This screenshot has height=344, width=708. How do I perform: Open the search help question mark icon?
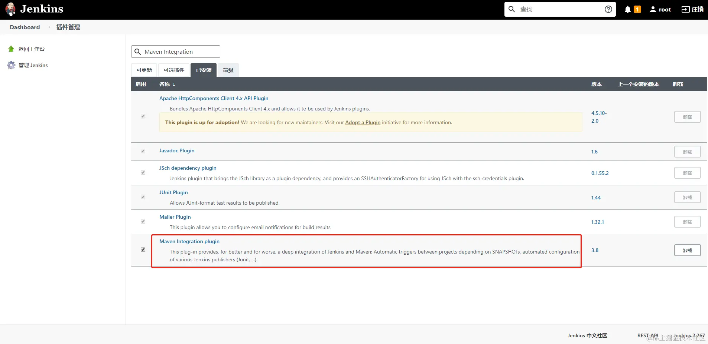(x=608, y=9)
